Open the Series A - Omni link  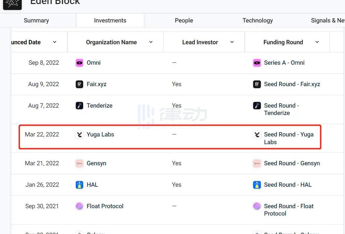pyautogui.click(x=284, y=63)
